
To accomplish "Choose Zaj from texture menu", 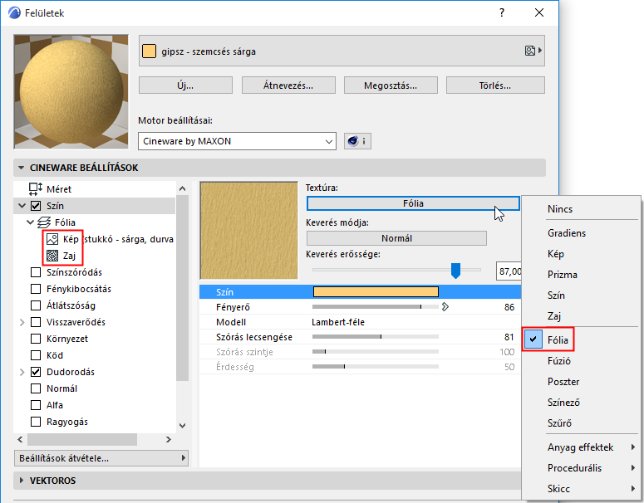I will tap(554, 316).
